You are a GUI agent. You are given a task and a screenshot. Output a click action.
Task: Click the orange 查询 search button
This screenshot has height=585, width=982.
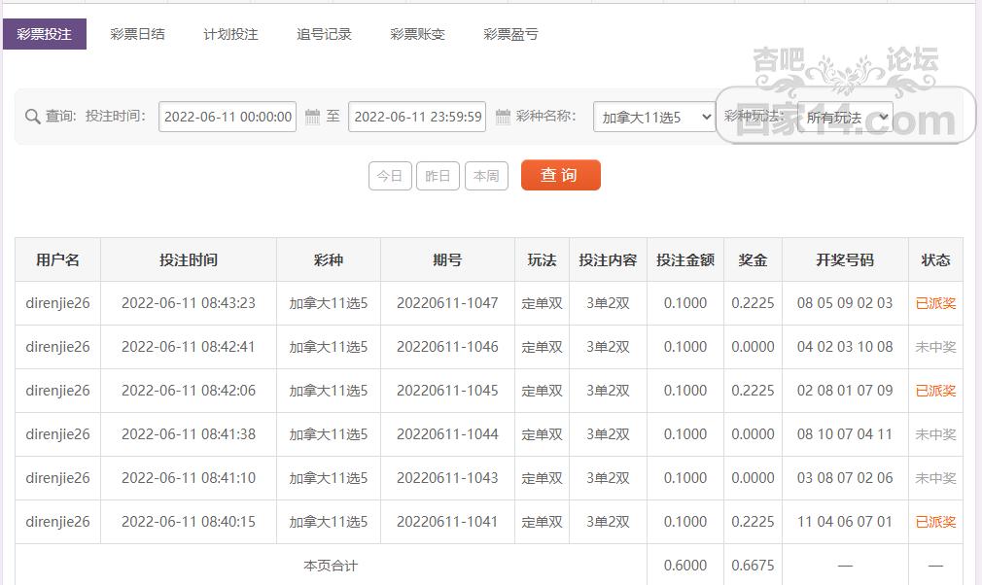click(560, 176)
